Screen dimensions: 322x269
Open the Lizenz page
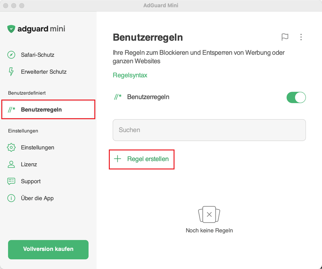click(48, 164)
